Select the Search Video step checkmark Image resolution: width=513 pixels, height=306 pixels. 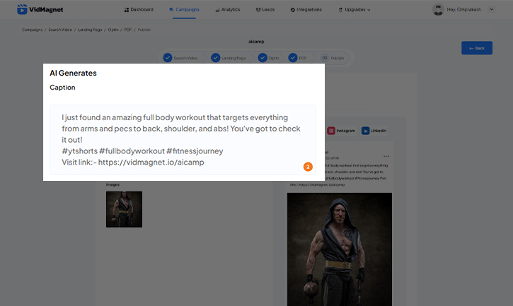[168, 58]
